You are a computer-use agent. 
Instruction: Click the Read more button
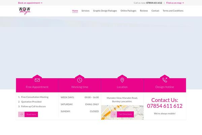point(31,114)
